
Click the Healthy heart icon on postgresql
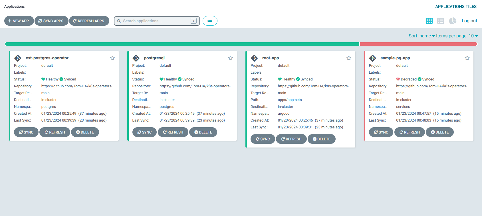[162, 79]
